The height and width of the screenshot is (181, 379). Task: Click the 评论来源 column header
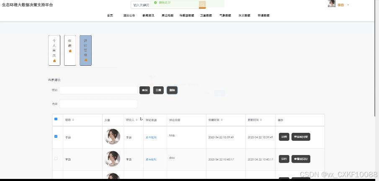pos(151,120)
